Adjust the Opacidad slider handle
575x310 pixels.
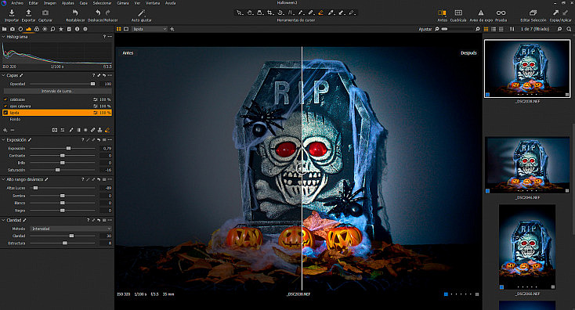[92, 84]
